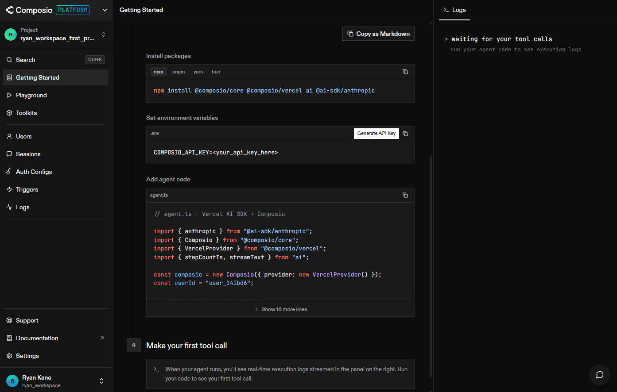The height and width of the screenshot is (392, 617).
Task: Click the Support lifebuoy icon
Action: (x=9, y=320)
